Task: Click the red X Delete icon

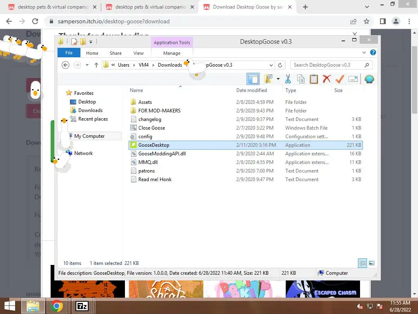Action: (327, 79)
